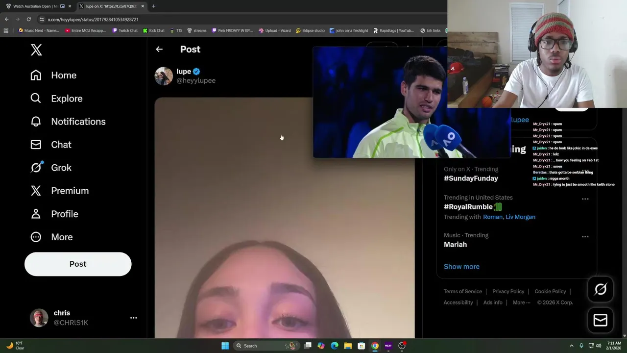Open the Entire MCU Recap bookmark

click(x=85, y=30)
